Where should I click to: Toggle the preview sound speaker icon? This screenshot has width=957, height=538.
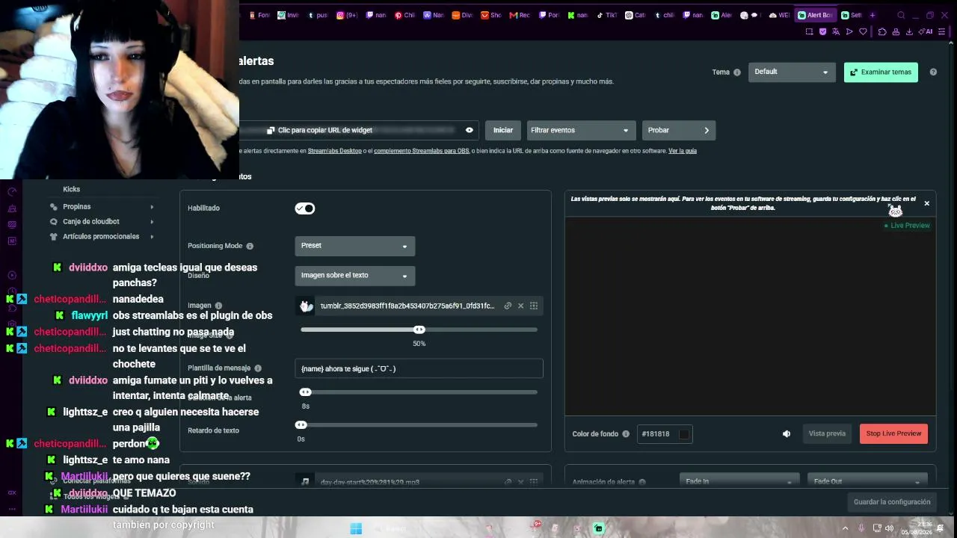[x=787, y=434]
